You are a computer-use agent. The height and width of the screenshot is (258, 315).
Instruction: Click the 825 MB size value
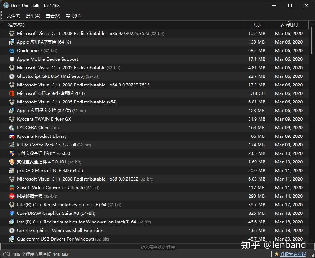click(256, 213)
